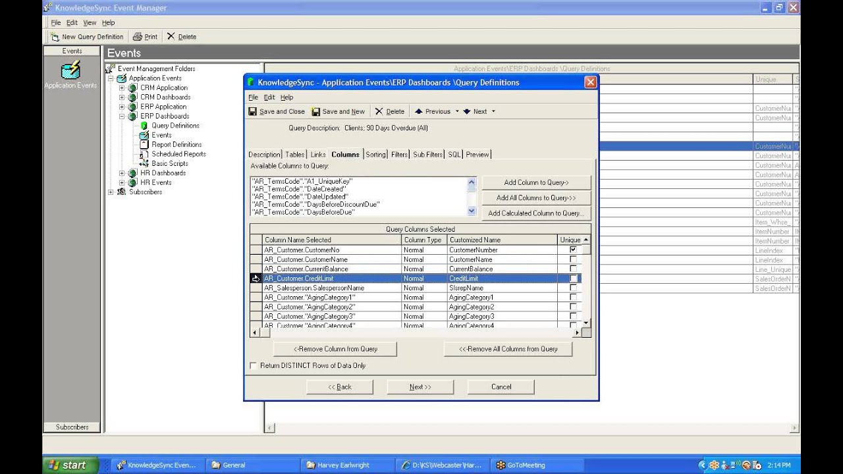
Task: Switch to the SQL tab
Action: [x=454, y=155]
